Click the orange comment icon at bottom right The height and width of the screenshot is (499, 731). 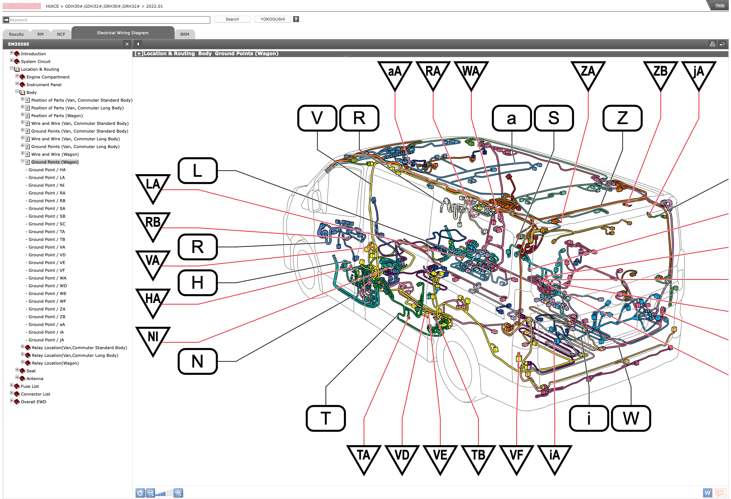coord(719,493)
